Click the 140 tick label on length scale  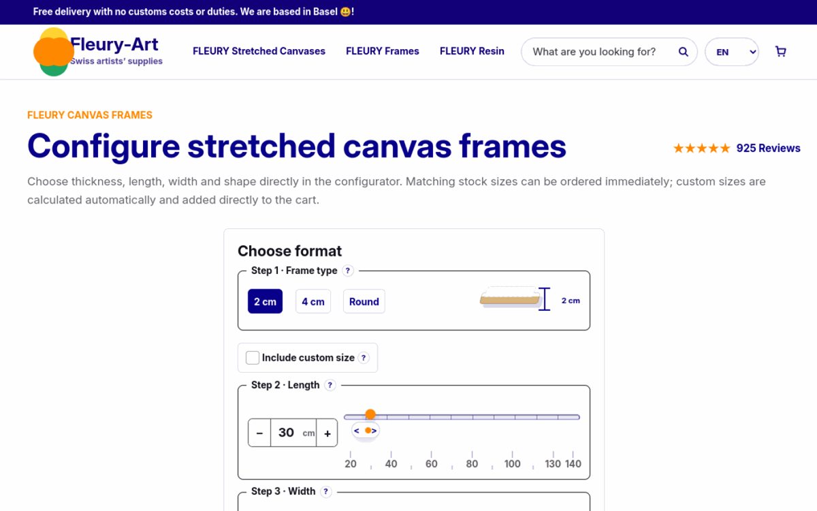point(573,464)
